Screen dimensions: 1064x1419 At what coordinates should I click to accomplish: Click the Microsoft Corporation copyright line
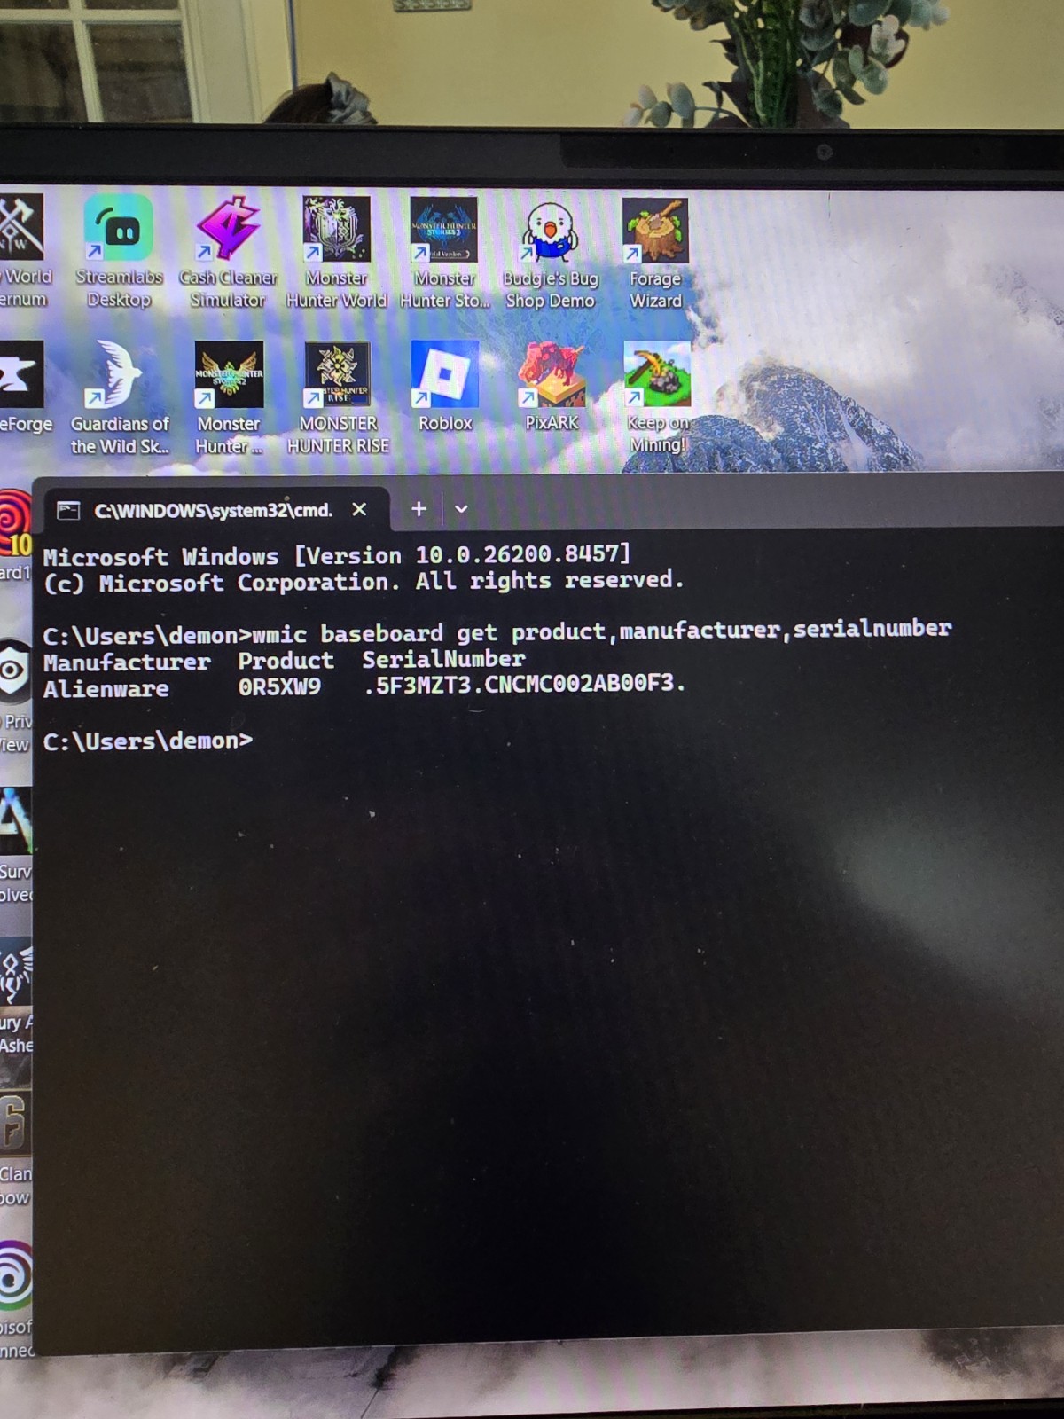pyautogui.click(x=364, y=582)
